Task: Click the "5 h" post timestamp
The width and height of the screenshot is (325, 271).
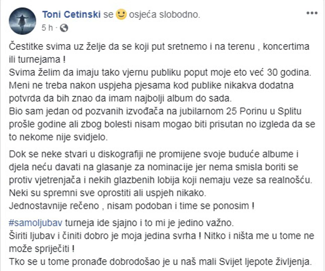Action: (x=47, y=28)
